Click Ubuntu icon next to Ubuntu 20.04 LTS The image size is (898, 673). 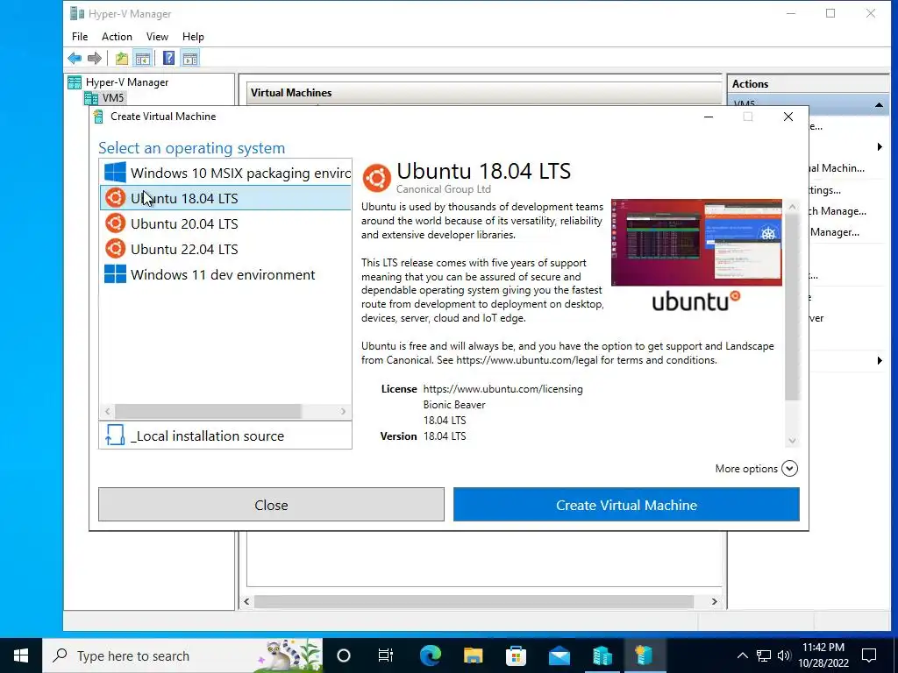pos(115,223)
